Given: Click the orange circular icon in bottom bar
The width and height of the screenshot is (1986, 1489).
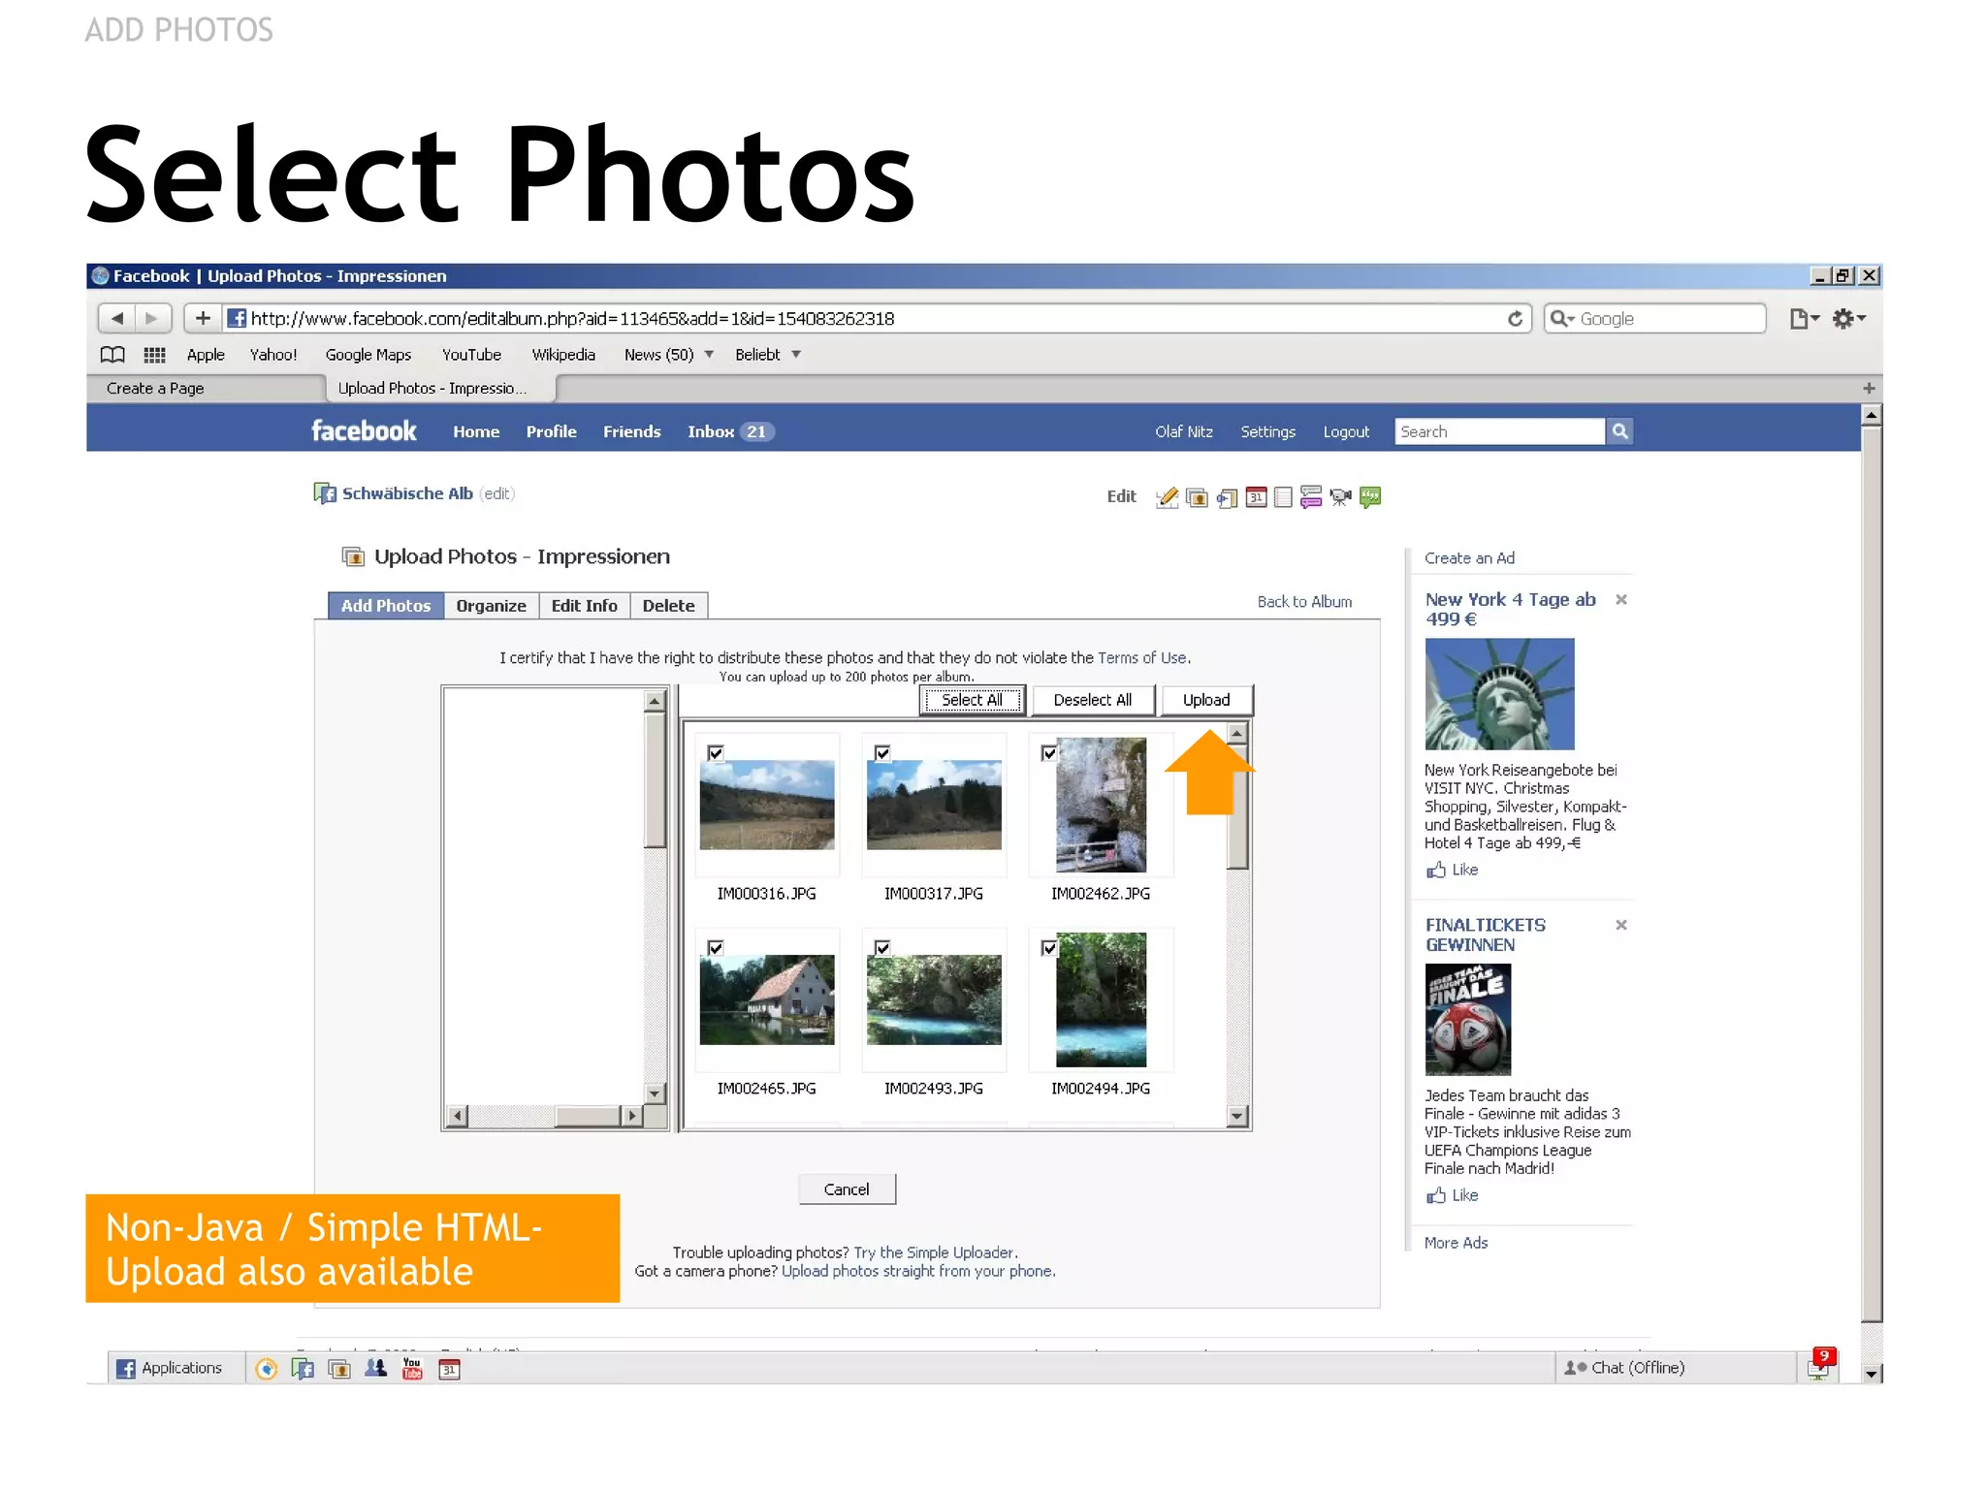Looking at the screenshot, I should click(x=266, y=1368).
